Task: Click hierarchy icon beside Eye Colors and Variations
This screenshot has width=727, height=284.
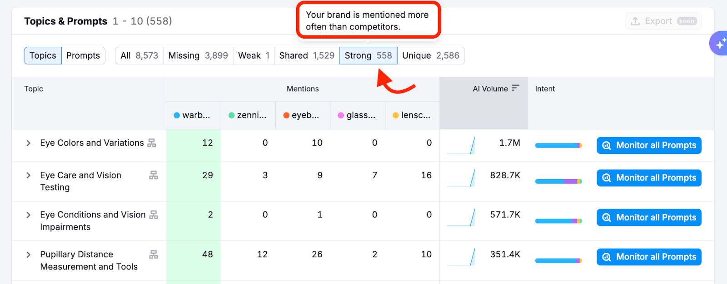Action: click(x=152, y=143)
